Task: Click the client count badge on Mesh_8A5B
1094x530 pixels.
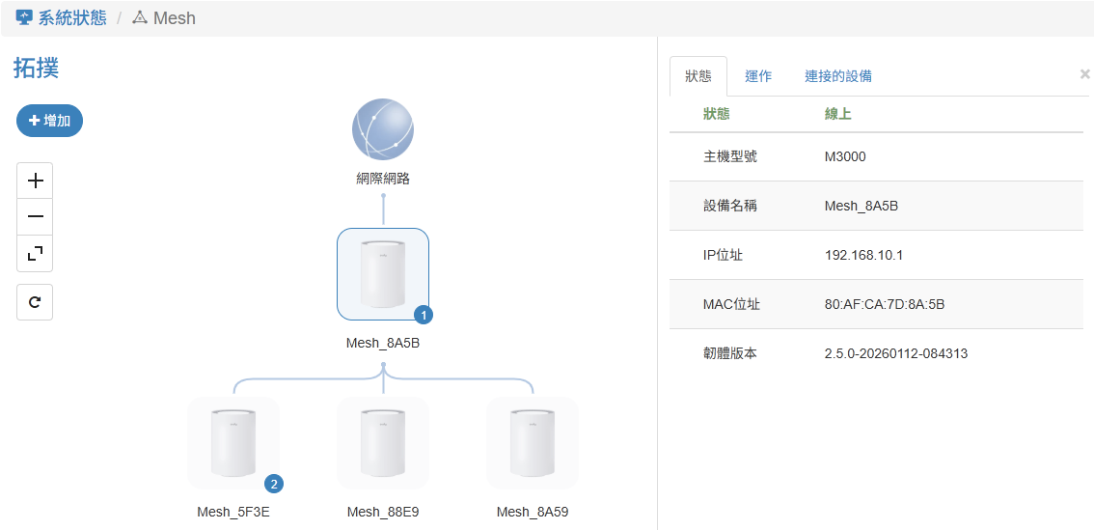Action: (x=424, y=315)
